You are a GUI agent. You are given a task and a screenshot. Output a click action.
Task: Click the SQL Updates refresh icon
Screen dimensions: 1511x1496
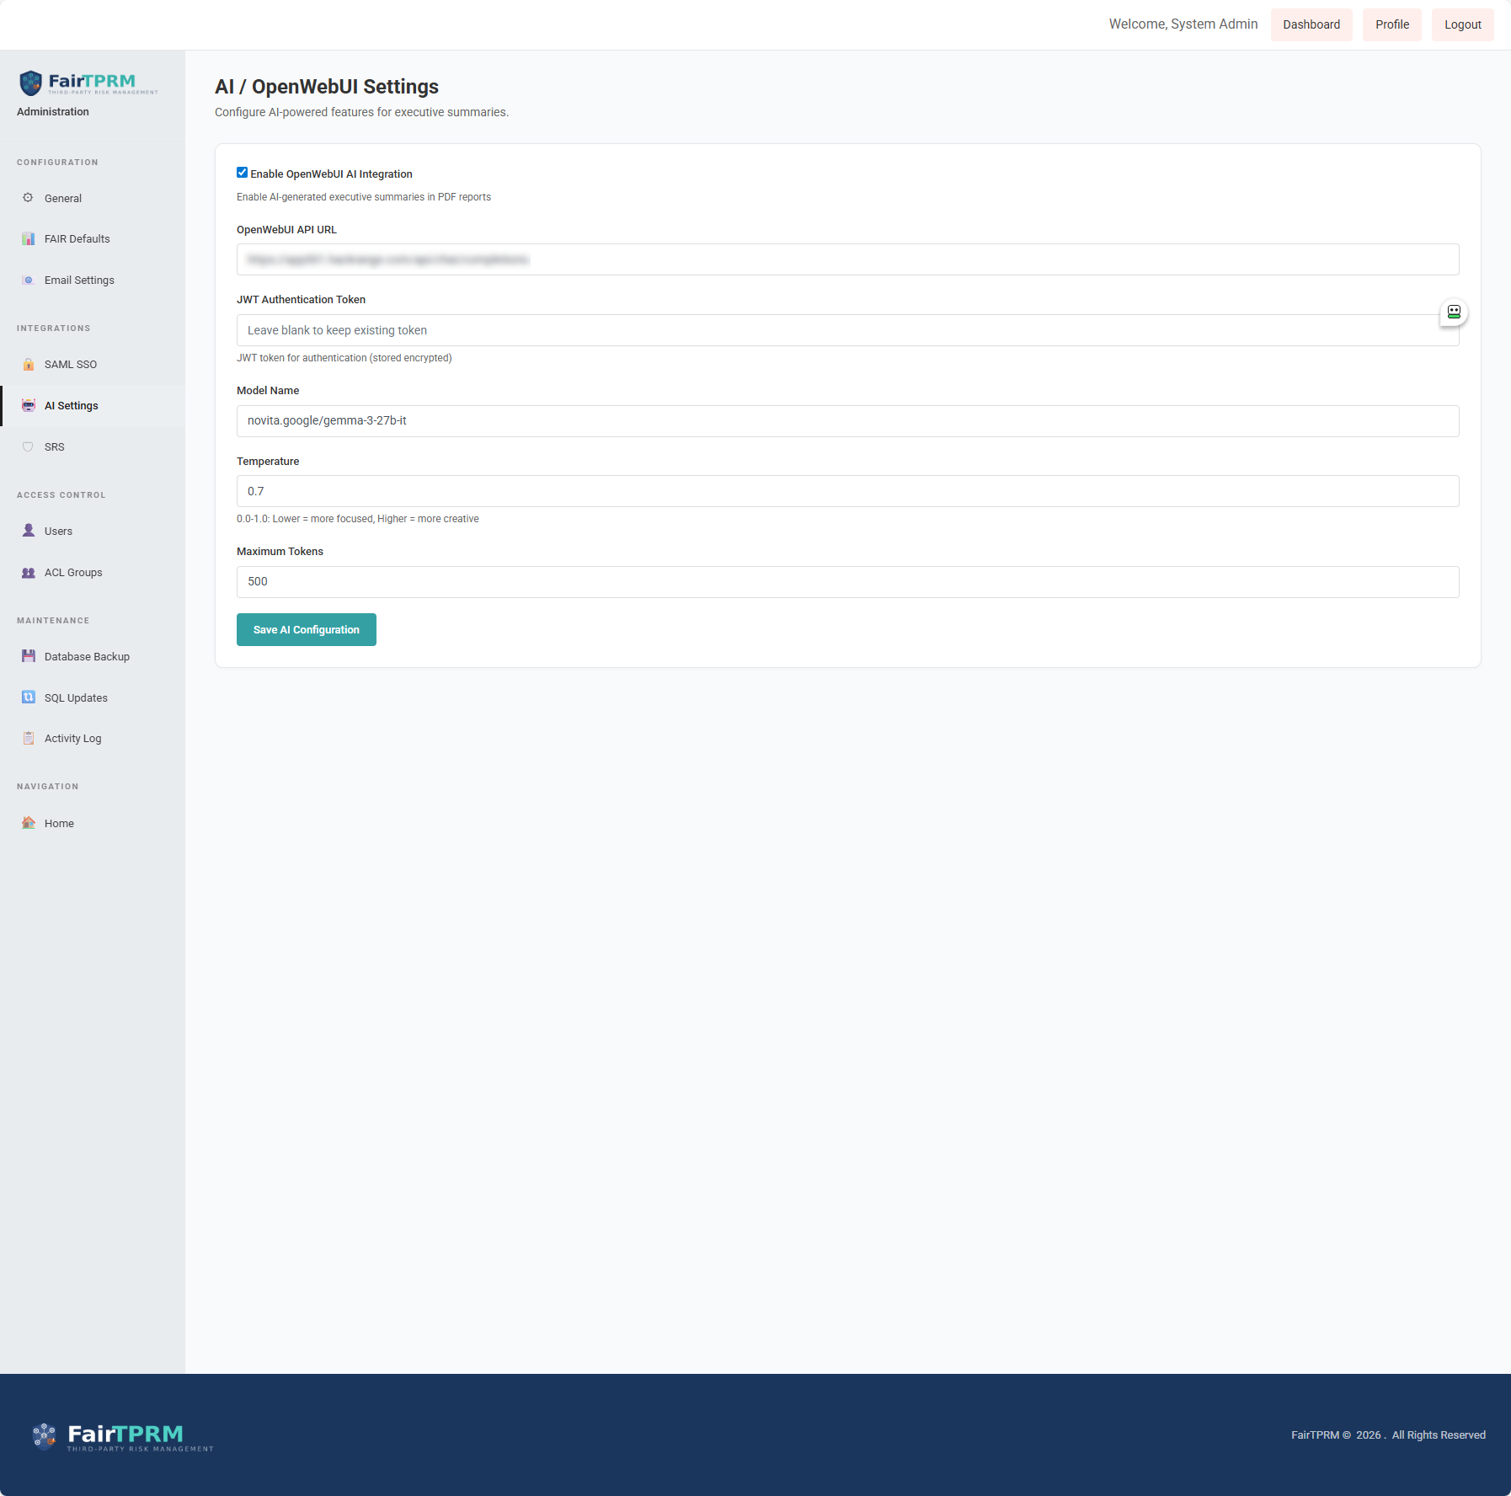click(x=28, y=697)
